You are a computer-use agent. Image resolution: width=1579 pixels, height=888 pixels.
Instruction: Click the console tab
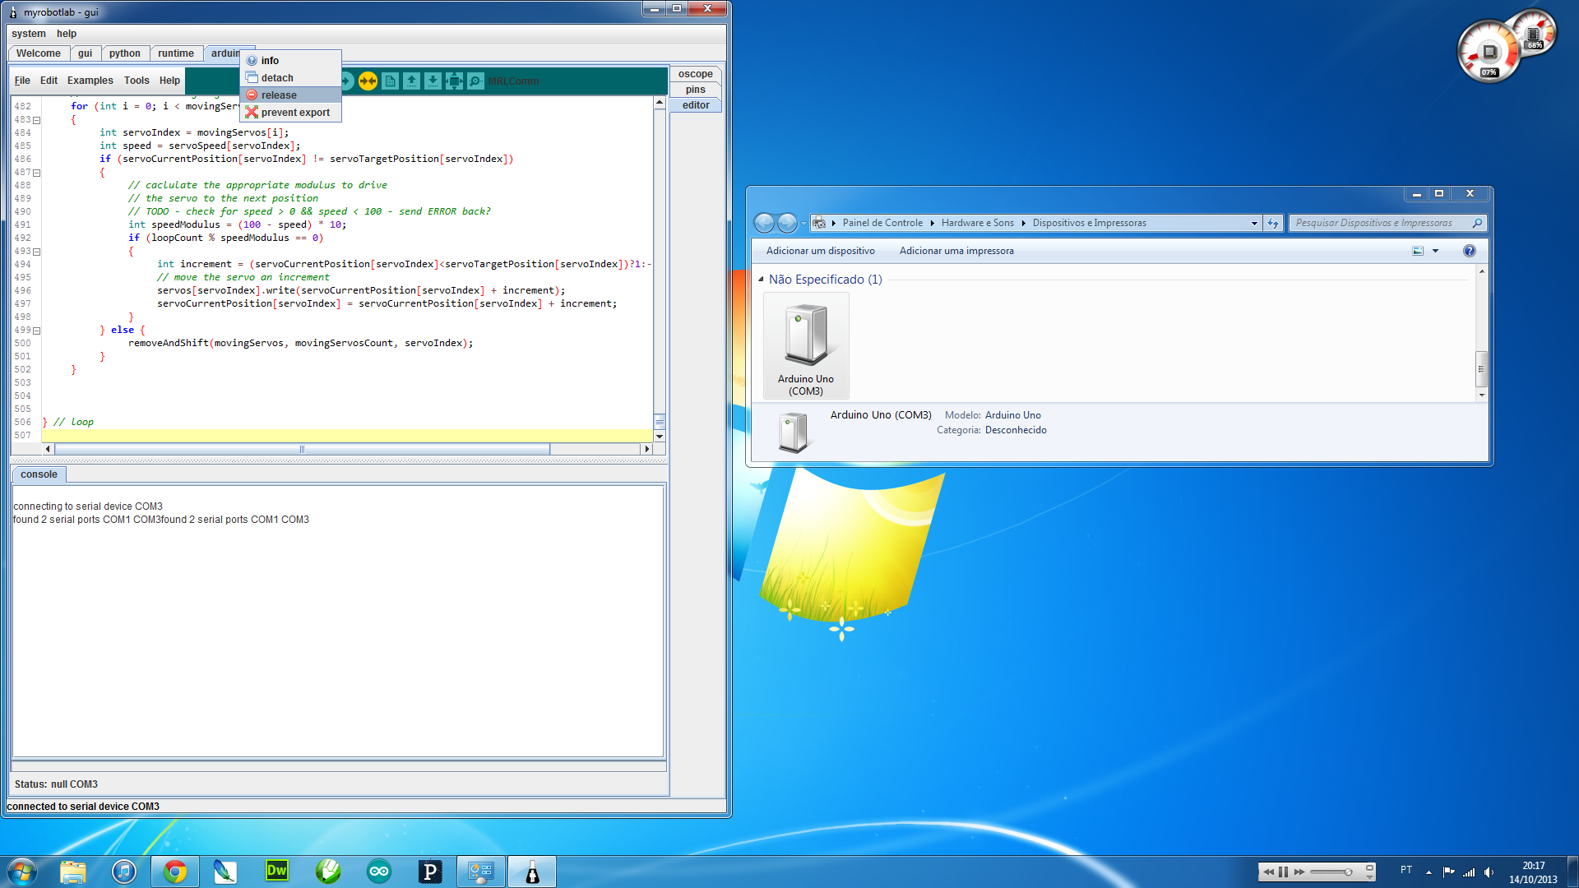(x=39, y=474)
